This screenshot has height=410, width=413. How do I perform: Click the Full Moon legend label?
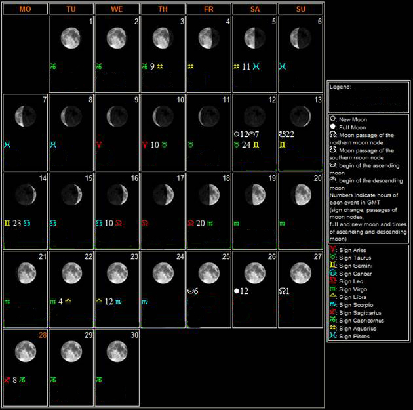[353, 127]
